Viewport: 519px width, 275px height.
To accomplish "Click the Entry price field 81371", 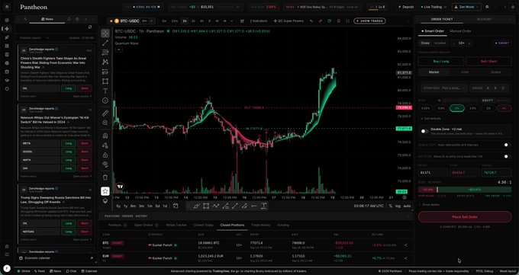I will click(433, 173).
